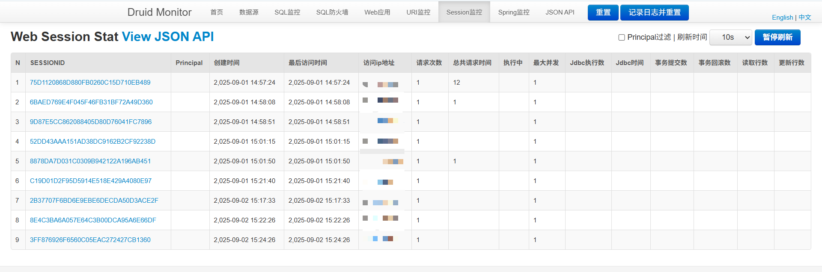This screenshot has height=272, width=822.
Task: Sort by 请求次数 column header
Action: (429, 63)
